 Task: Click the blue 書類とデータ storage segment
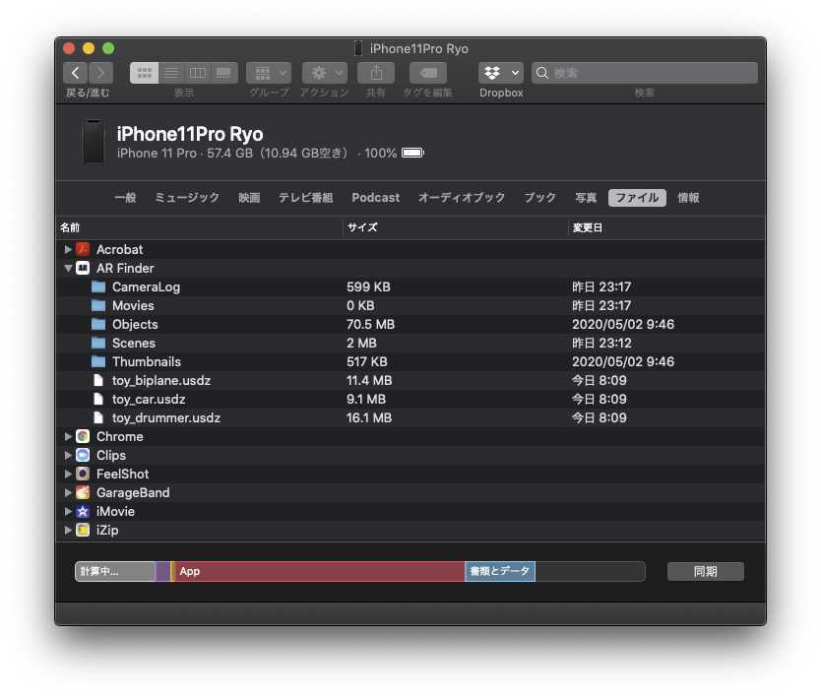pos(500,571)
